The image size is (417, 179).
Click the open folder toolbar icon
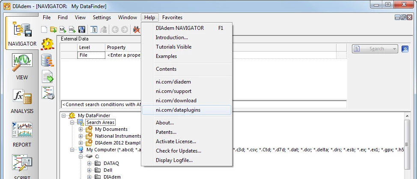pos(54,29)
